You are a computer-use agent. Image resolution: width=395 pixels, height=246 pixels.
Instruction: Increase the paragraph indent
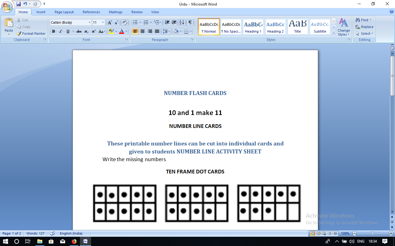point(174,22)
